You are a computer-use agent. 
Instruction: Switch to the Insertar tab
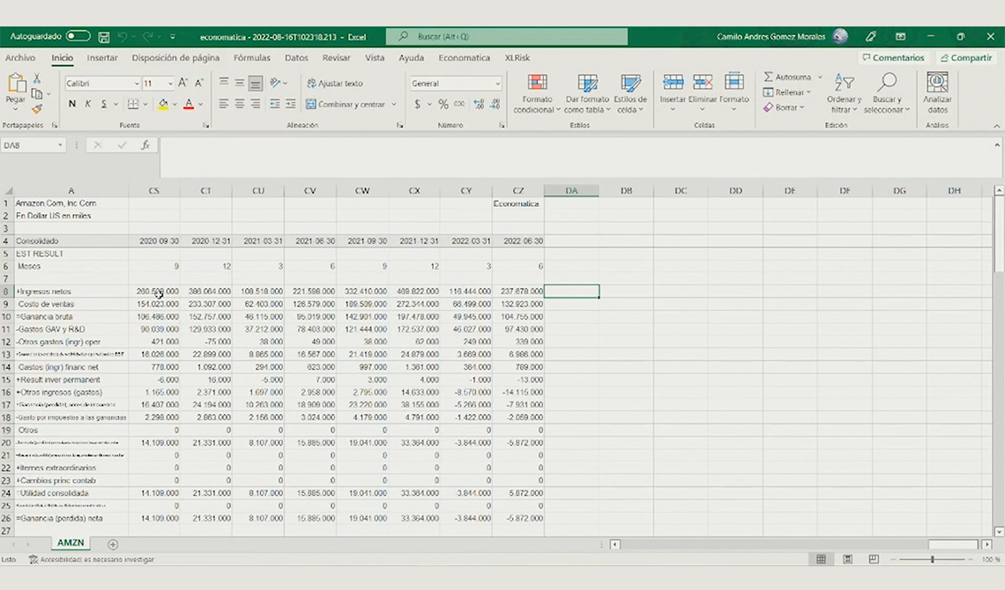(x=102, y=57)
